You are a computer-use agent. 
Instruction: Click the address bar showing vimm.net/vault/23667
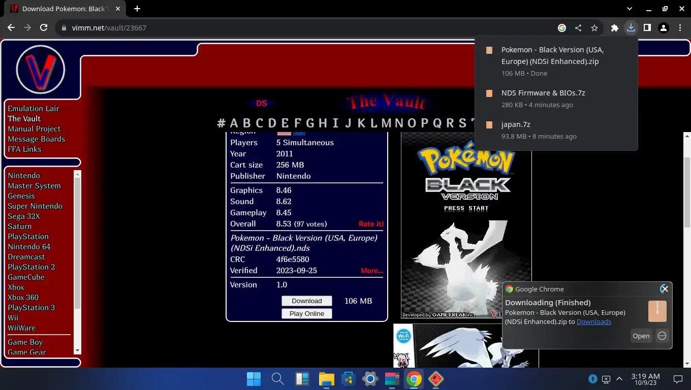[305, 28]
